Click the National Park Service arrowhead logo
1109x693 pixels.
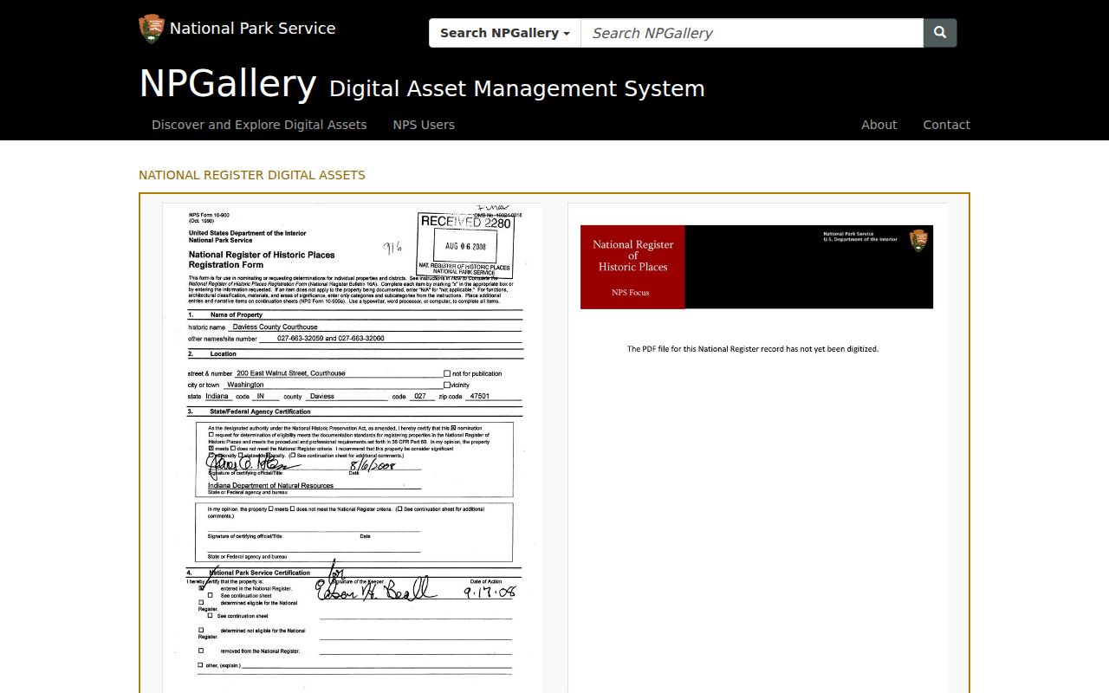pos(152,29)
